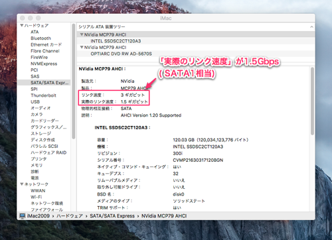Viewport: 332px width, 240px height.
Task: Collapse the first NVidia MCP79 AHCI tree node
Action: [x=82, y=34]
